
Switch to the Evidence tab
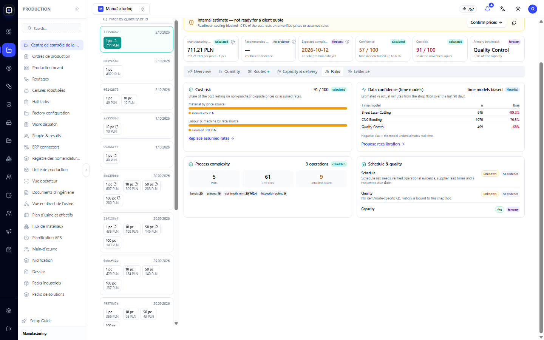click(x=359, y=71)
